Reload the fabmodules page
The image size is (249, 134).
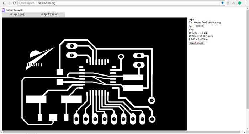click(x=14, y=3)
